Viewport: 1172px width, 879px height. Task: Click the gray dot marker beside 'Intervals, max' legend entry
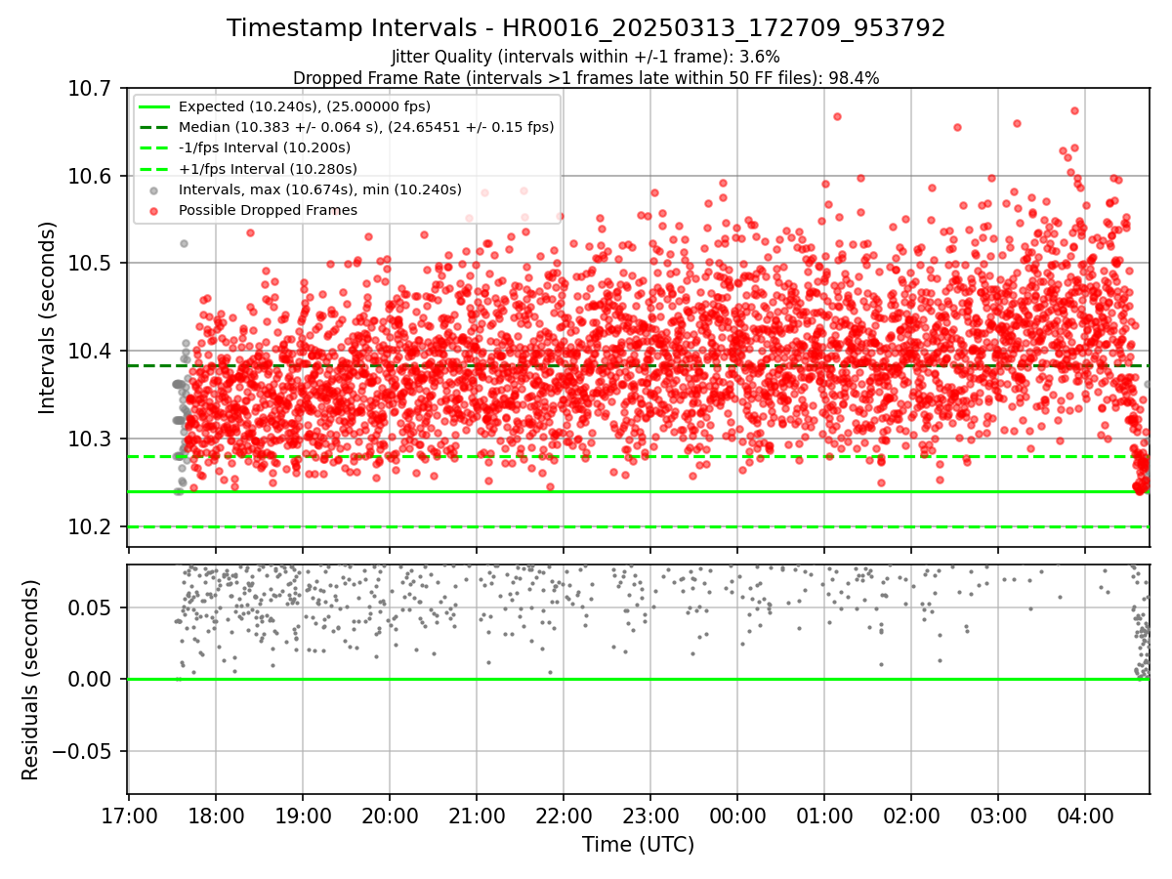[154, 189]
